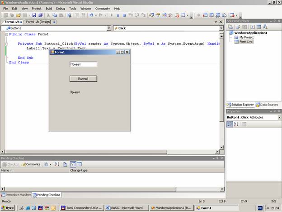Viewport: 282px width, 212px height.
Task: Click the Change type column header
Action: click(x=146, y=170)
